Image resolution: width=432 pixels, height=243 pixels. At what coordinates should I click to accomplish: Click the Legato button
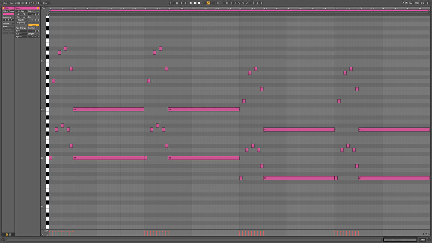pos(21,20)
